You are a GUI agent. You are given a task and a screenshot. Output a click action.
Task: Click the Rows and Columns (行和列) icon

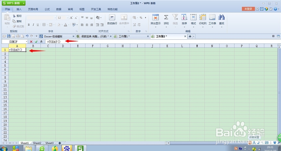point(203,17)
